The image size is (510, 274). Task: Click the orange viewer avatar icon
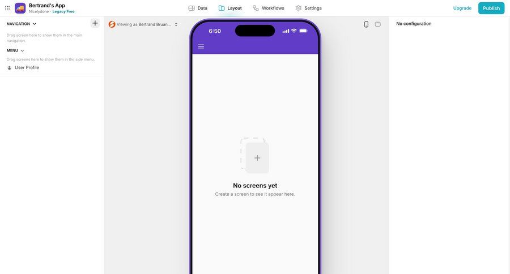pos(112,24)
